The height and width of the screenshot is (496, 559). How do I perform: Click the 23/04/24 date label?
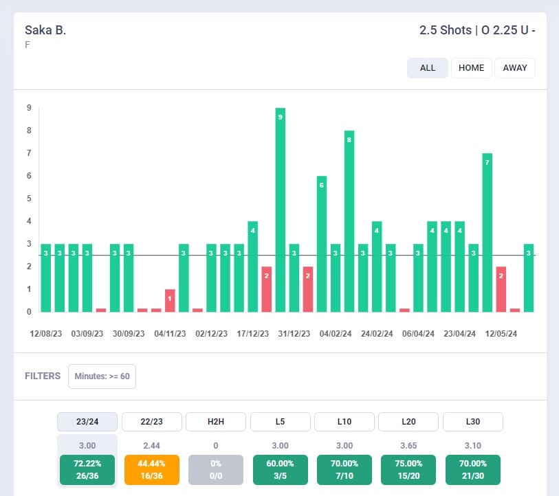click(x=459, y=334)
